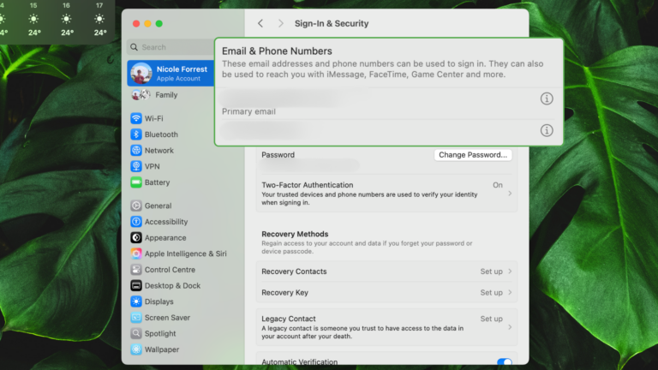The height and width of the screenshot is (370, 658).
Task: Click the Recovery Contacts label
Action: click(294, 272)
